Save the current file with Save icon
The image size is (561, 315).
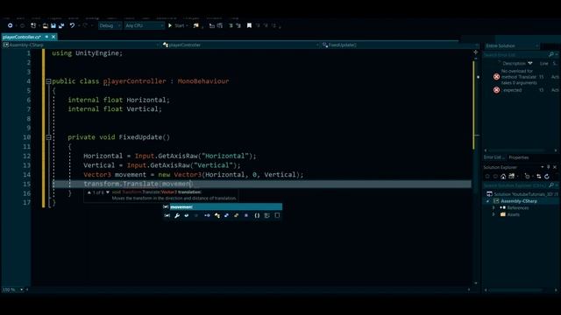point(53,25)
